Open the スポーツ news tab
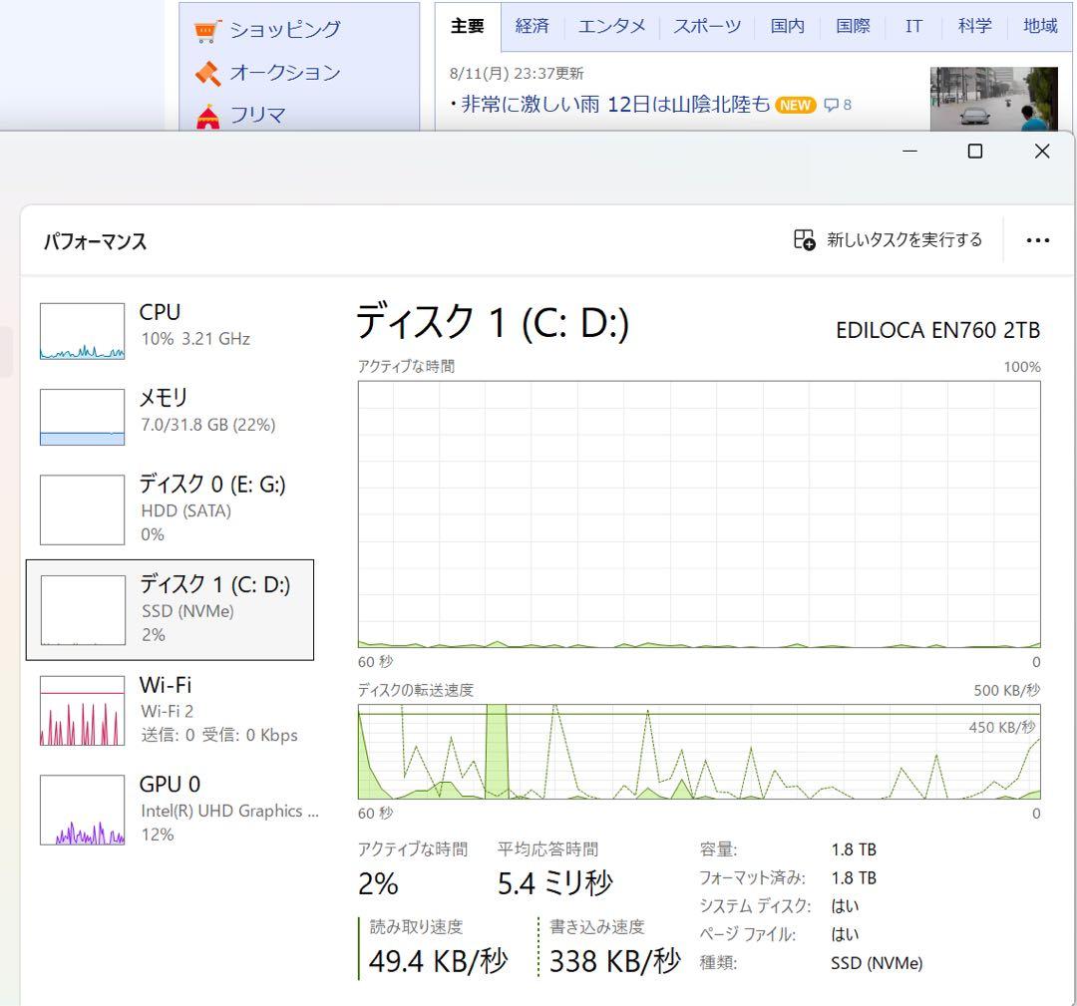 707,26
